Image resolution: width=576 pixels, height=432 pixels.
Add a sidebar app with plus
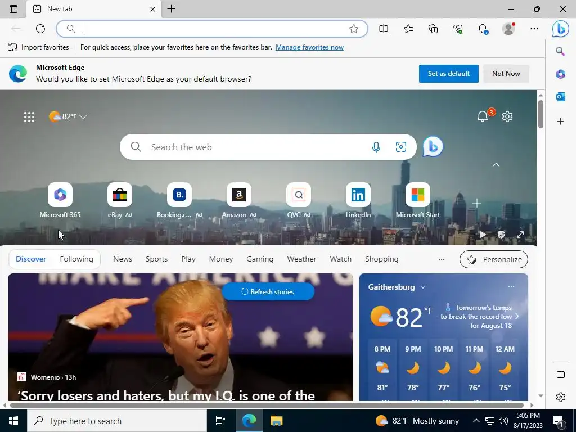[561, 121]
